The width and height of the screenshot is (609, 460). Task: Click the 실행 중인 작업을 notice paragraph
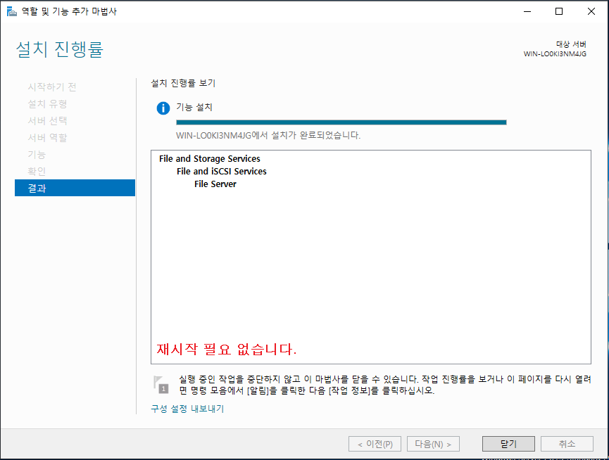coord(385,384)
